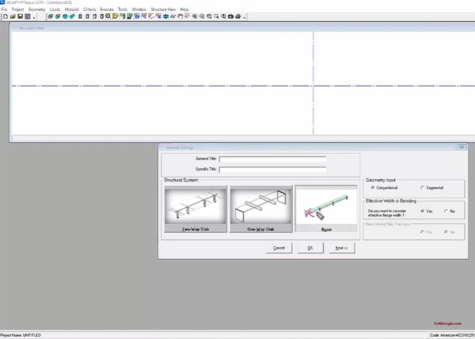The image size is (475, 339).
Task: Focus the General Title text field
Action: [x=272, y=159]
